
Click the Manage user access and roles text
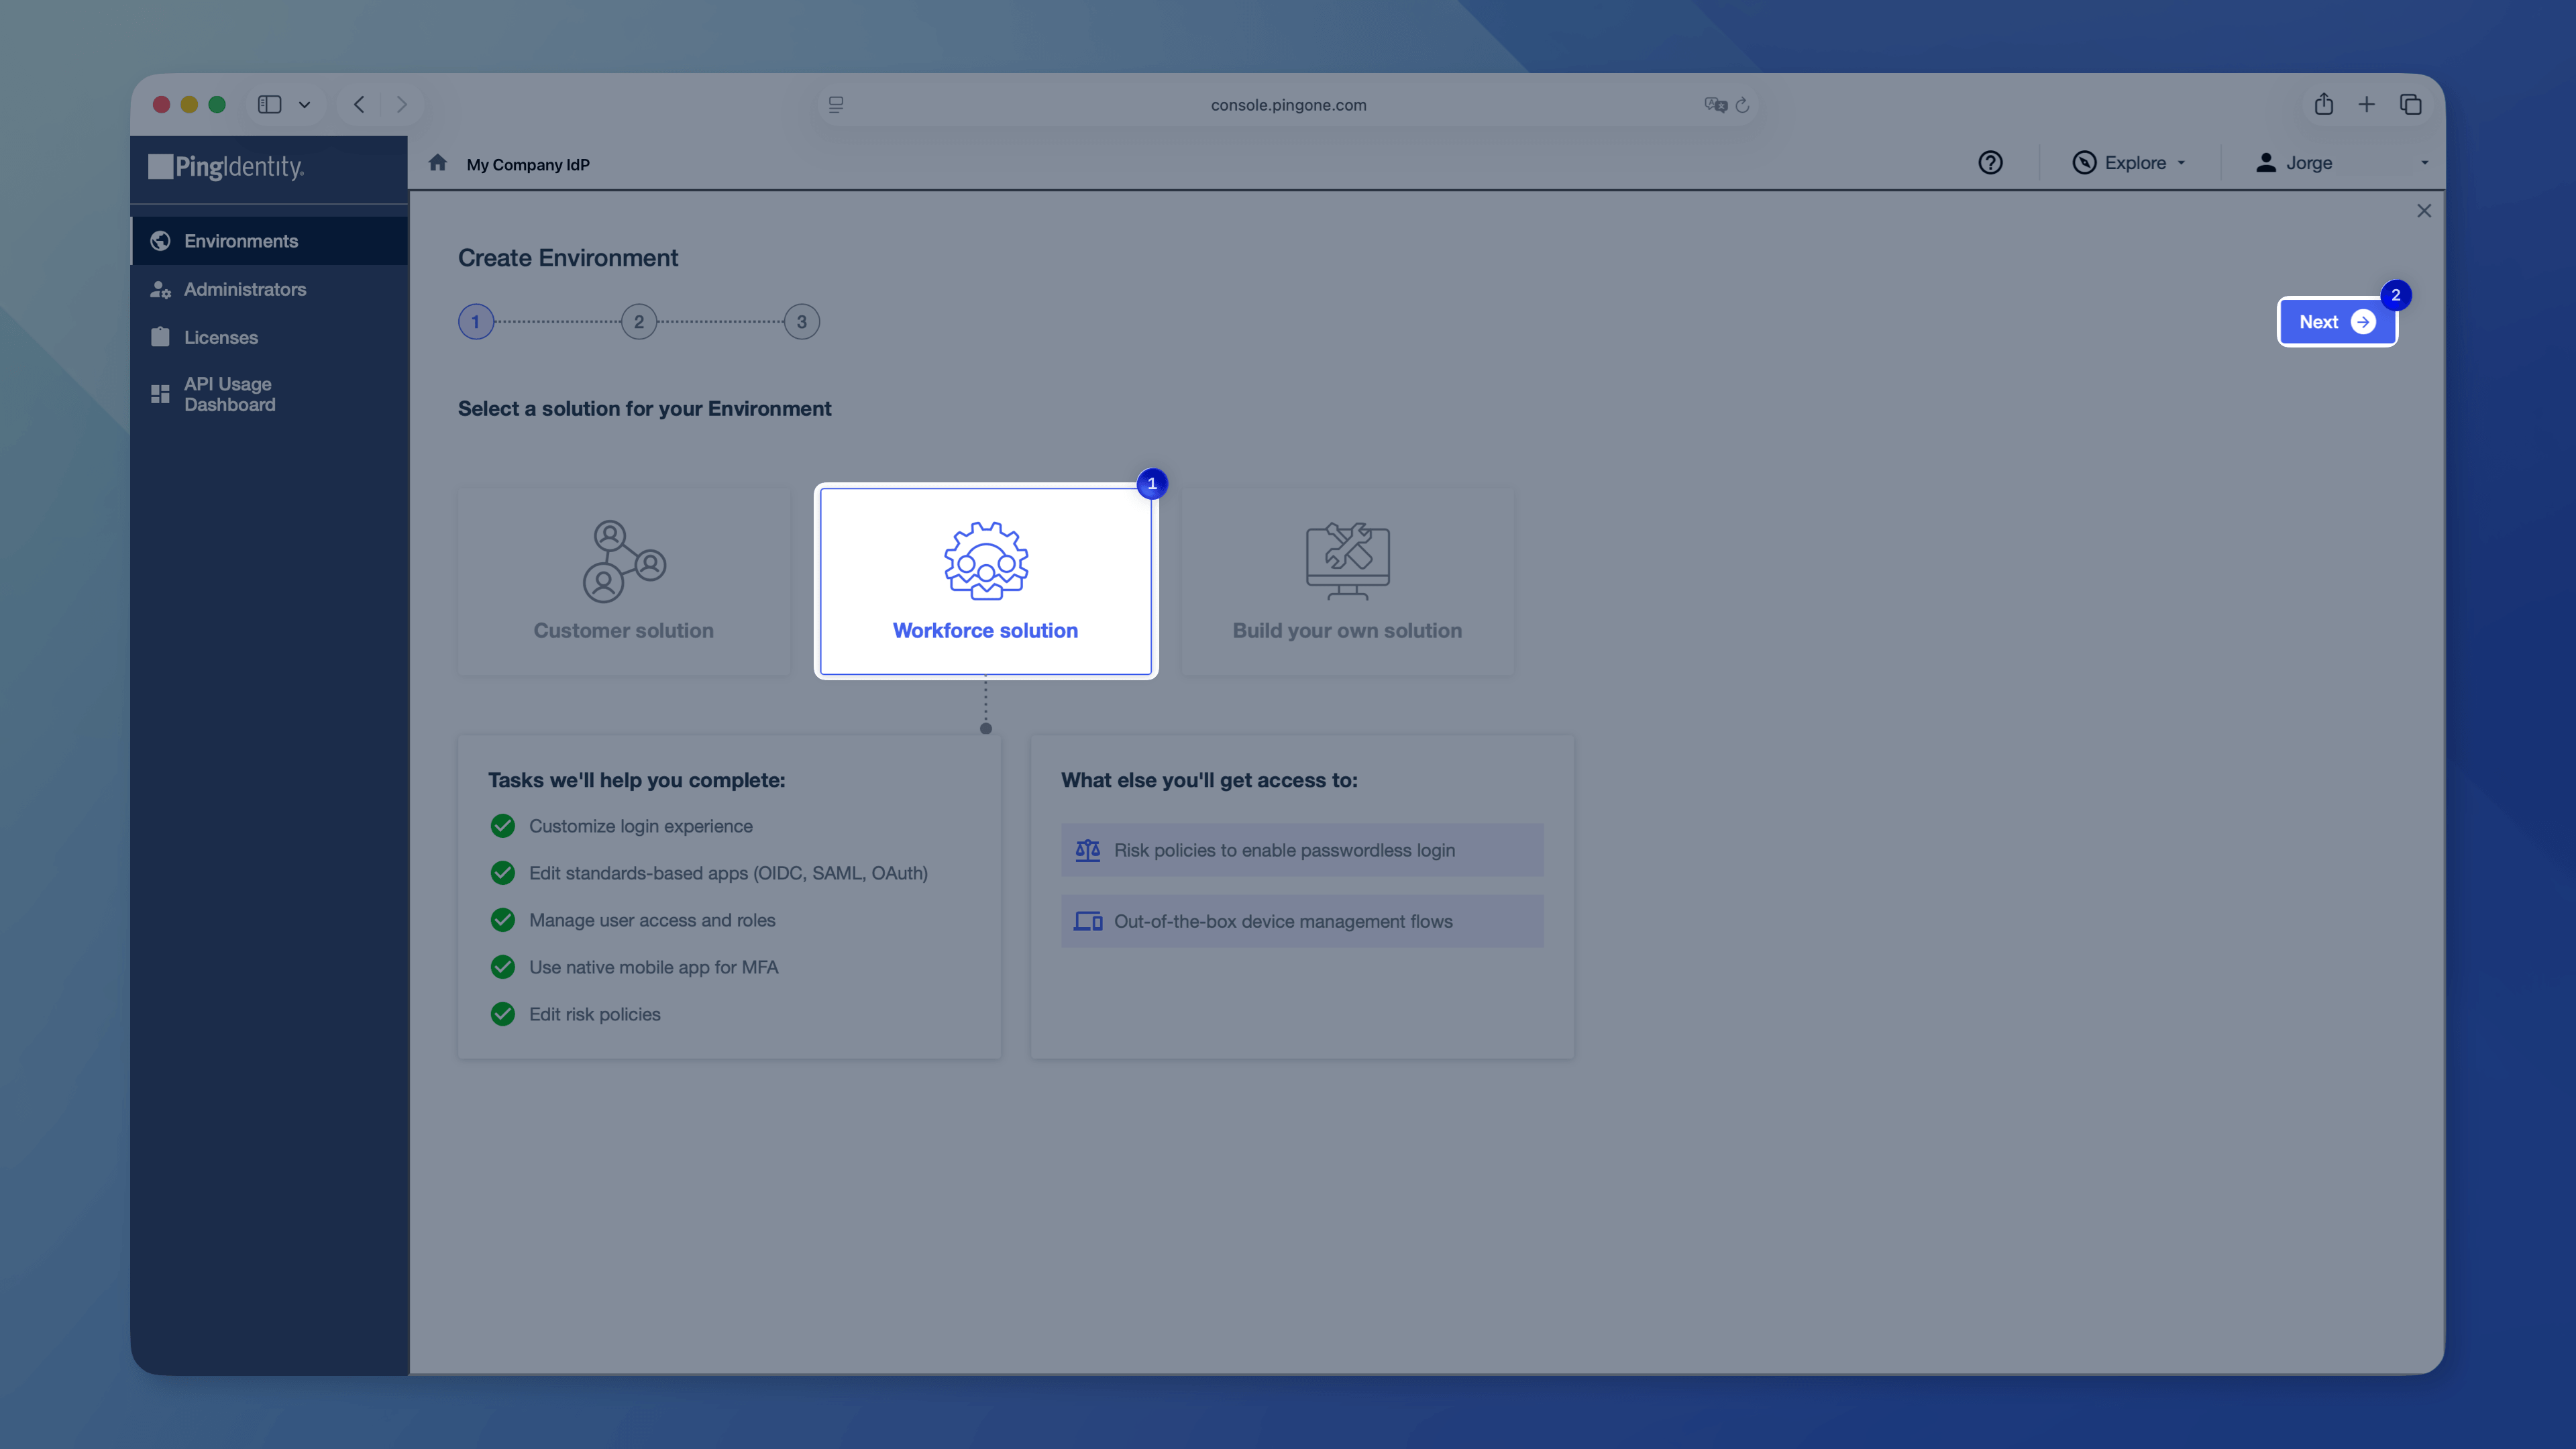[652, 920]
